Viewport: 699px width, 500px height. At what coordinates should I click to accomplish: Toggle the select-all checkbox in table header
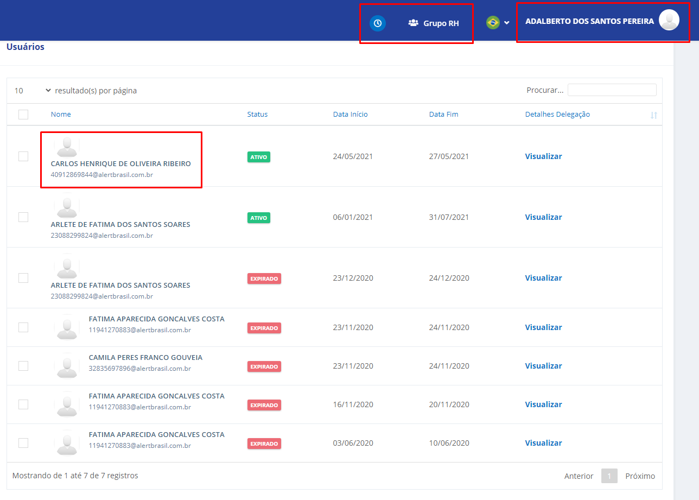23,115
